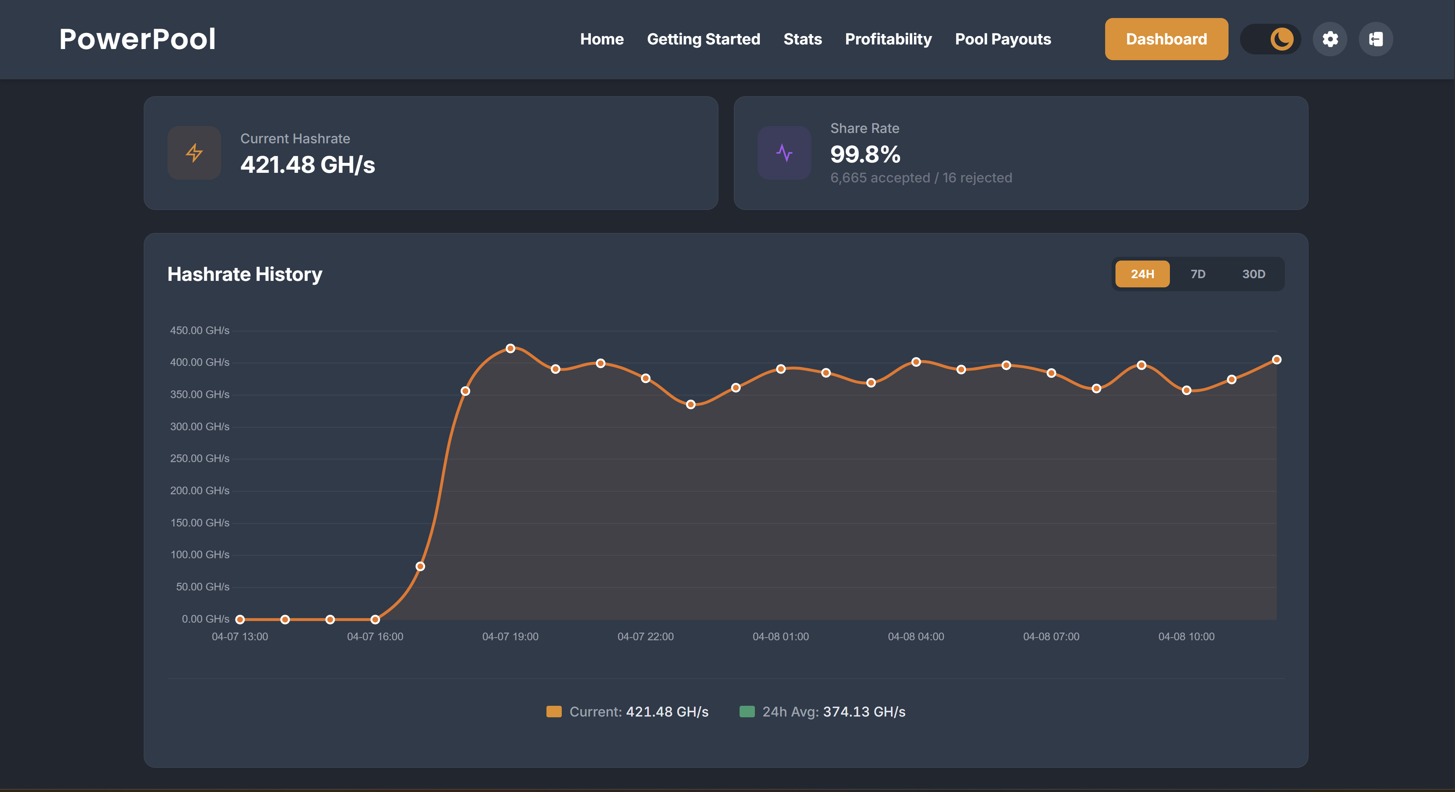Go to Getting Started page

click(x=703, y=39)
